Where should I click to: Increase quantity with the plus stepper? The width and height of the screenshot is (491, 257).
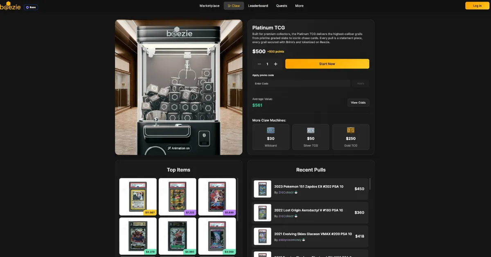pyautogui.click(x=276, y=64)
